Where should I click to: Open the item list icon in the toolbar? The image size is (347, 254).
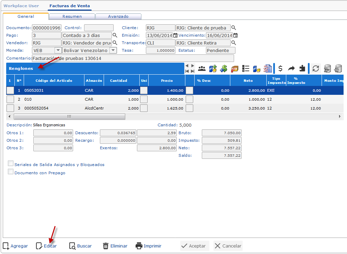coord(245,68)
